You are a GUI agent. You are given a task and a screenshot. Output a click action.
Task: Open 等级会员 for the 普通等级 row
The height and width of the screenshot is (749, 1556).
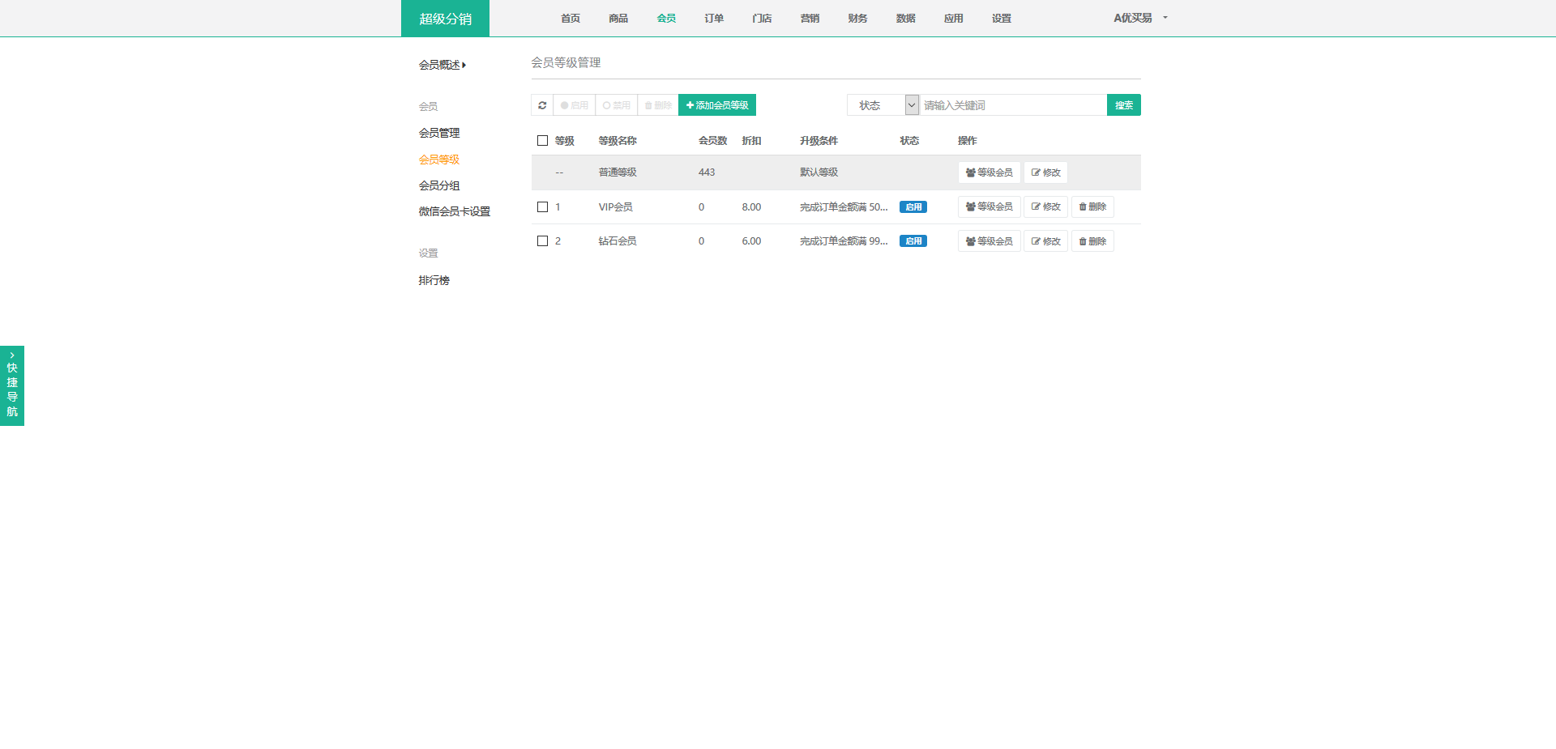989,172
